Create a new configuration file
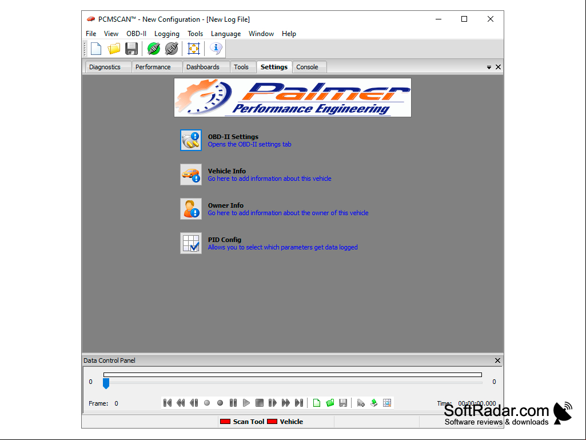Viewport: 586px width, 440px height. (96, 49)
